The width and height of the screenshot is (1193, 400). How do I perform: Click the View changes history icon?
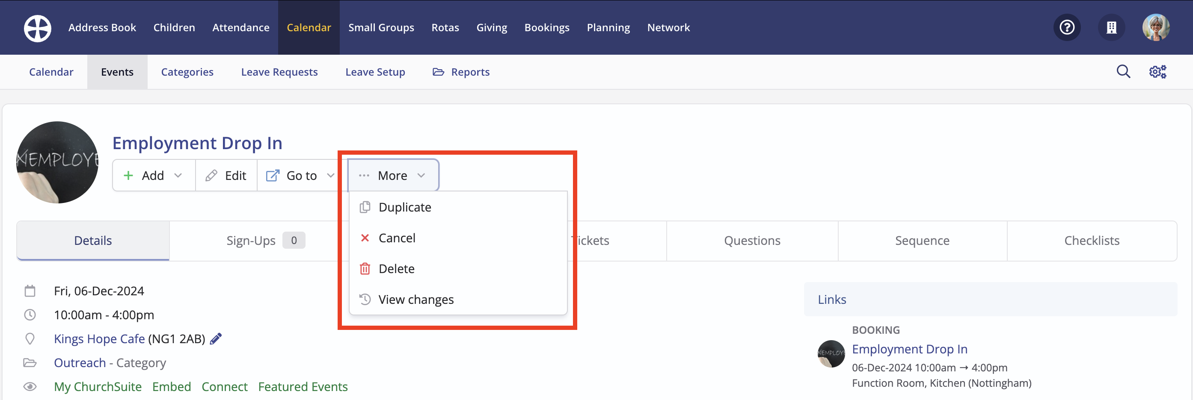click(x=365, y=299)
